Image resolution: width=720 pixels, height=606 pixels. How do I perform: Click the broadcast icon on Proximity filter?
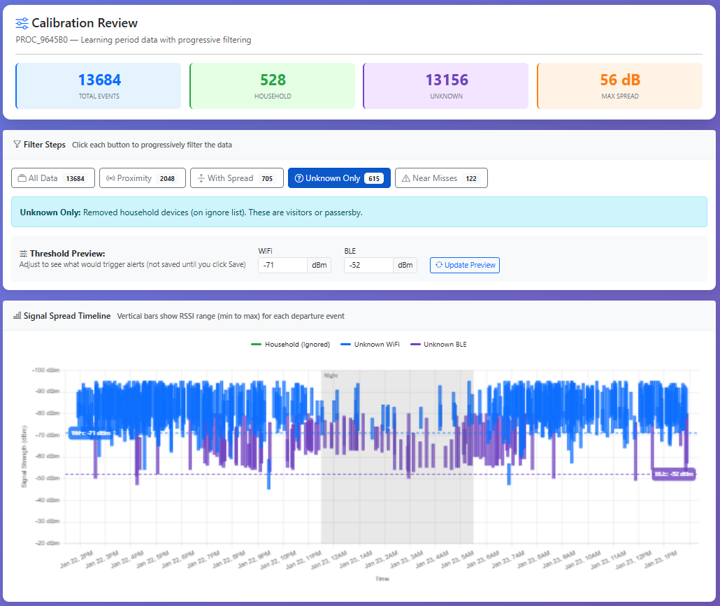(110, 178)
